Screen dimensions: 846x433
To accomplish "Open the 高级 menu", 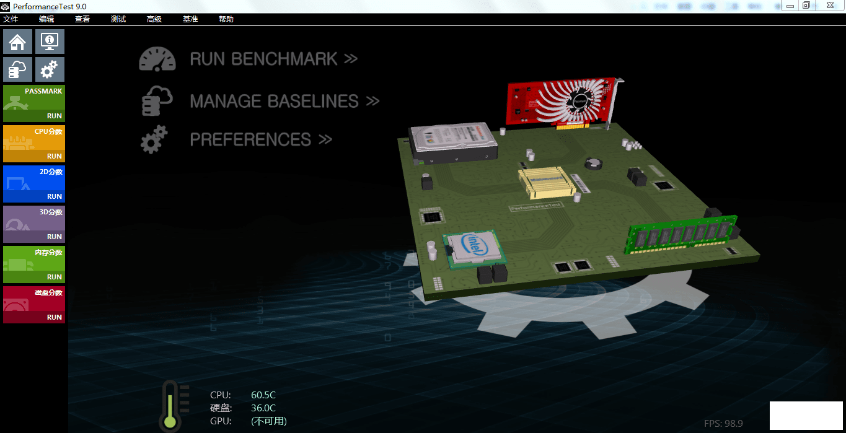I will point(154,19).
